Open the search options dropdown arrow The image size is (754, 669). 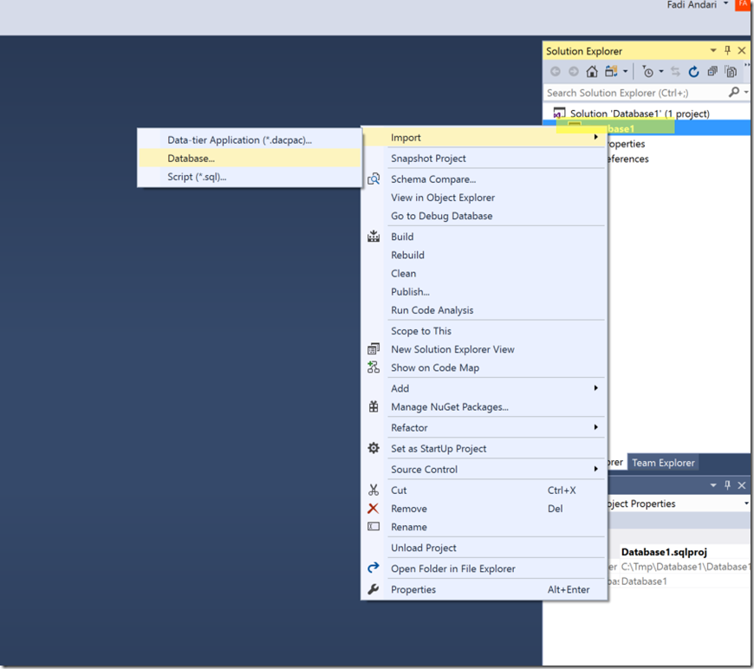pos(746,92)
